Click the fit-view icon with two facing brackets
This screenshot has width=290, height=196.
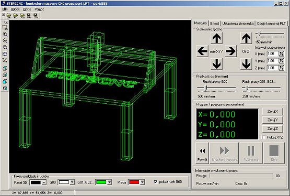(x=5, y=54)
